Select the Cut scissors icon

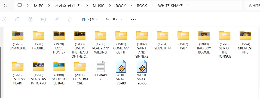pos(4,19)
